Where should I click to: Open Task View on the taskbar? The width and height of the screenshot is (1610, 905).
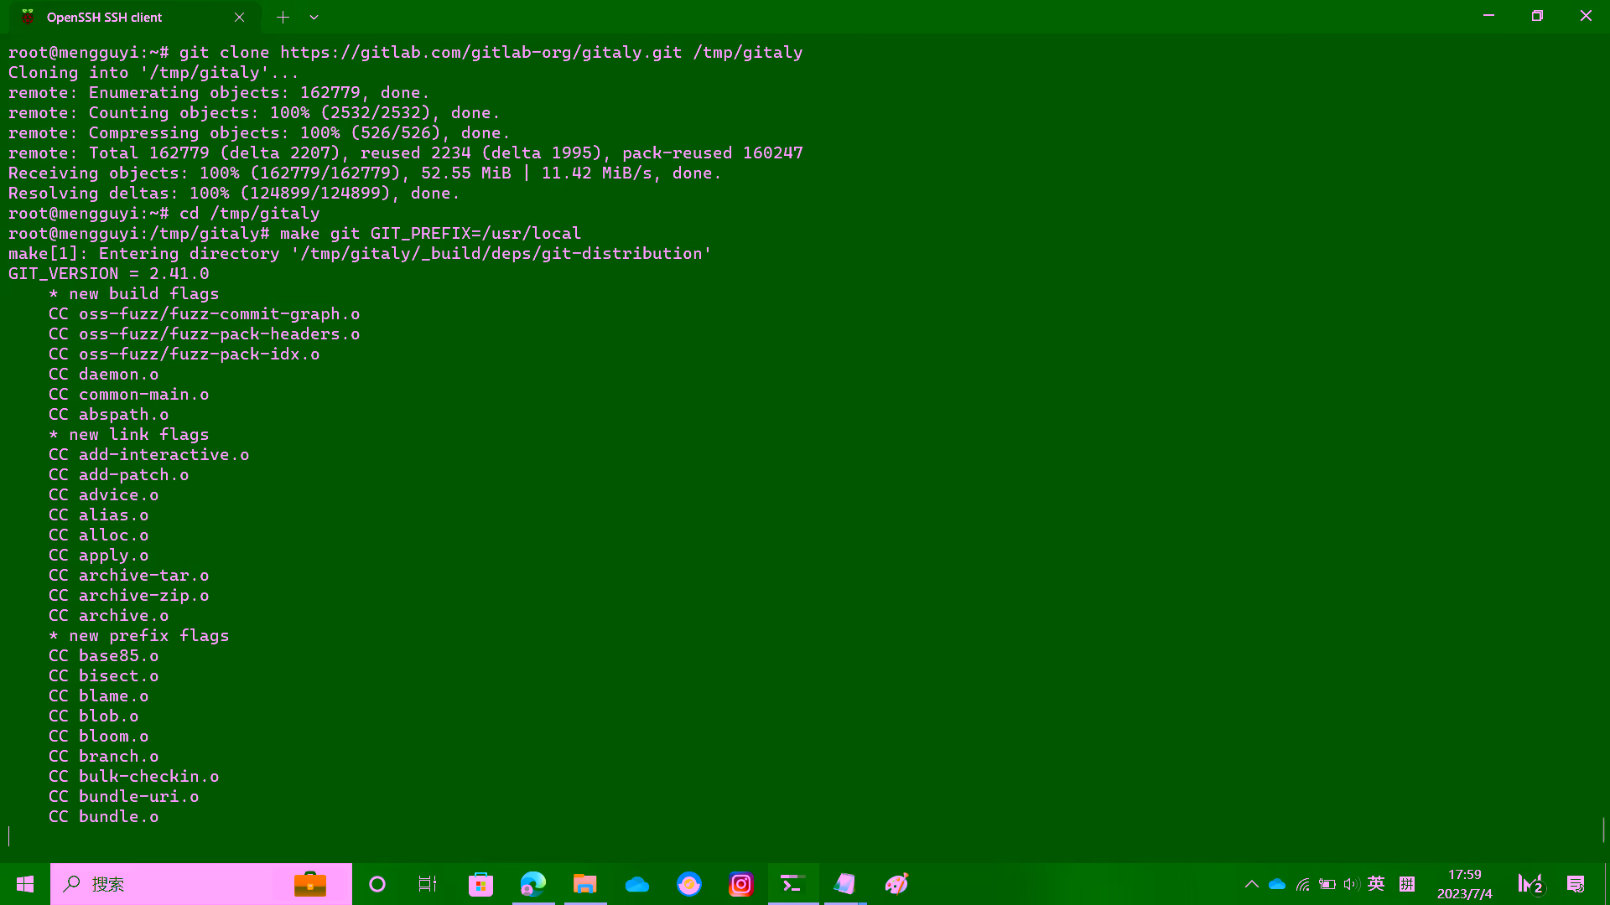point(428,884)
